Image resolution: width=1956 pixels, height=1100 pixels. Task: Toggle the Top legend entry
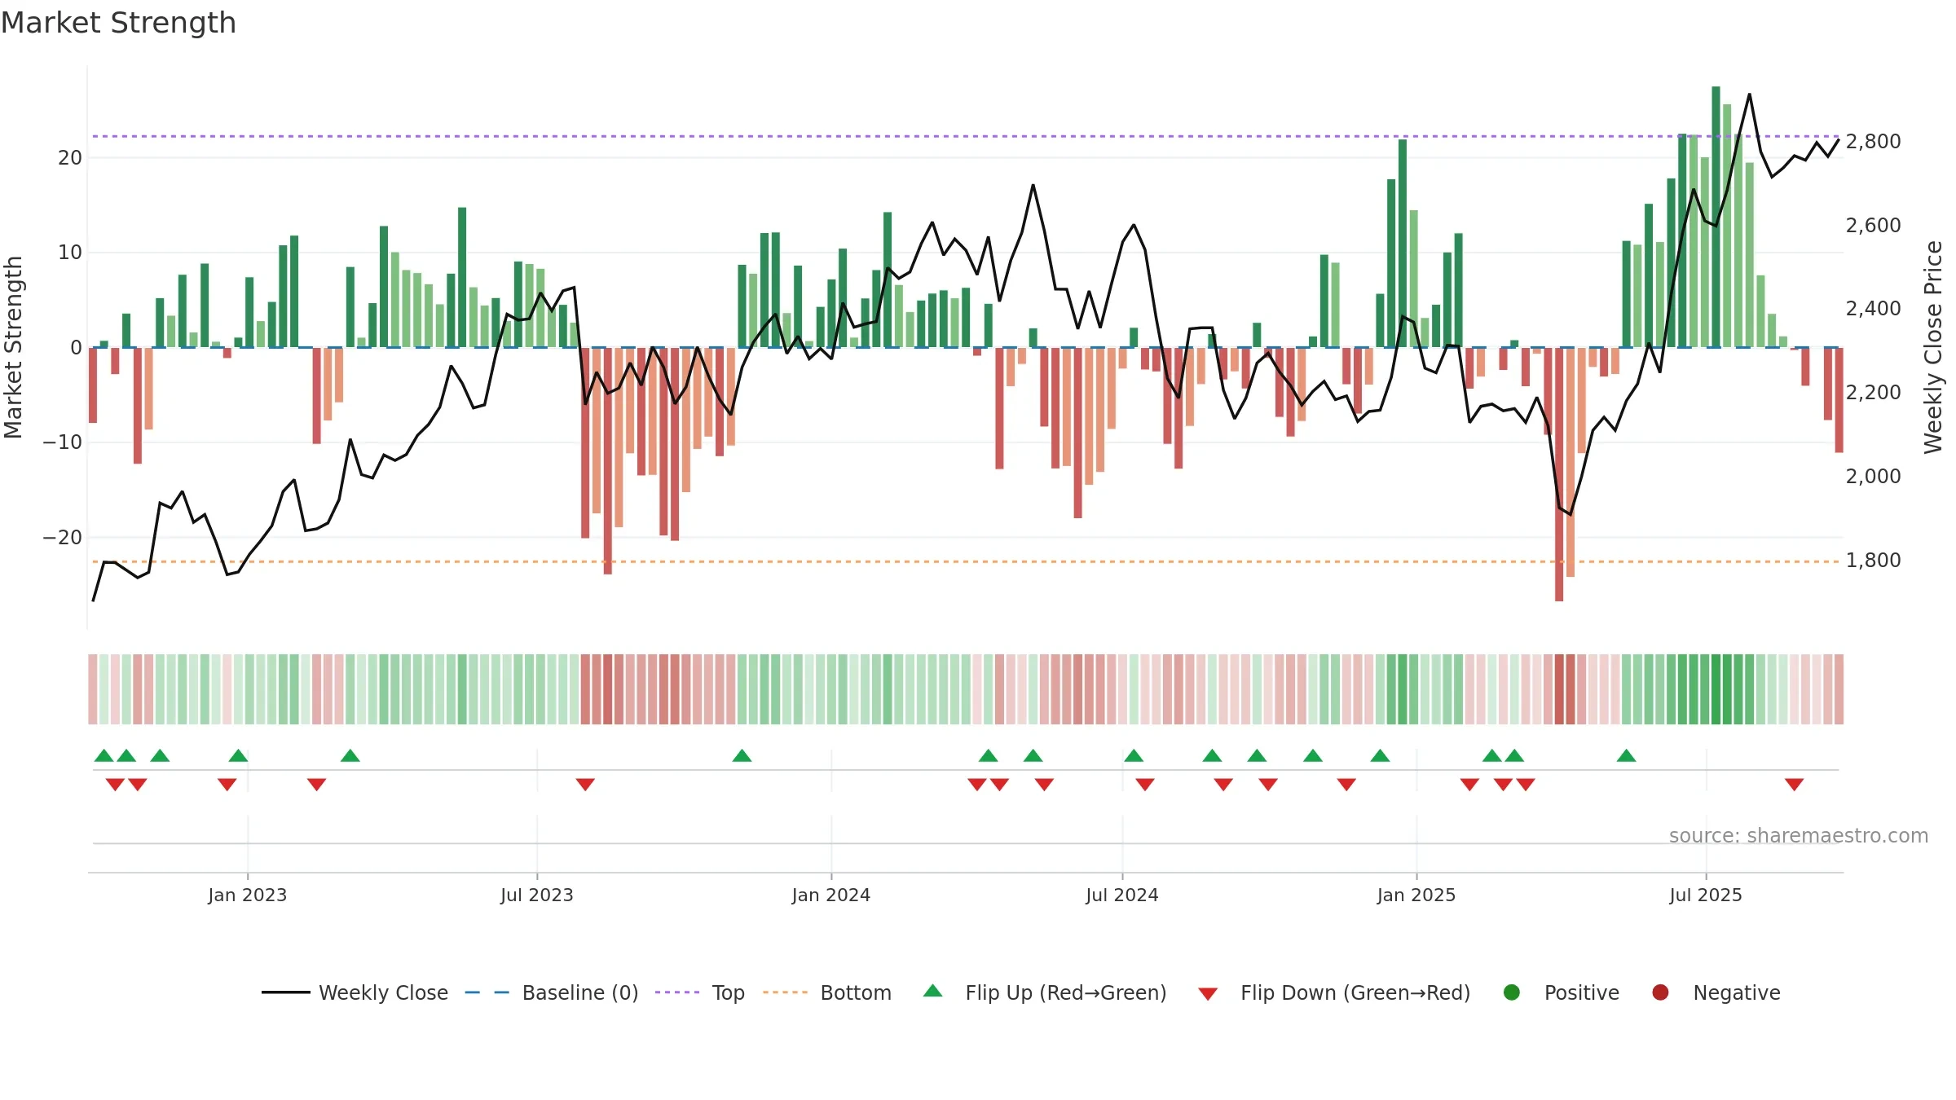pyautogui.click(x=700, y=992)
